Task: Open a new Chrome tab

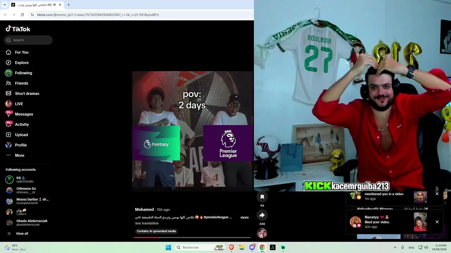Action: (x=68, y=5)
